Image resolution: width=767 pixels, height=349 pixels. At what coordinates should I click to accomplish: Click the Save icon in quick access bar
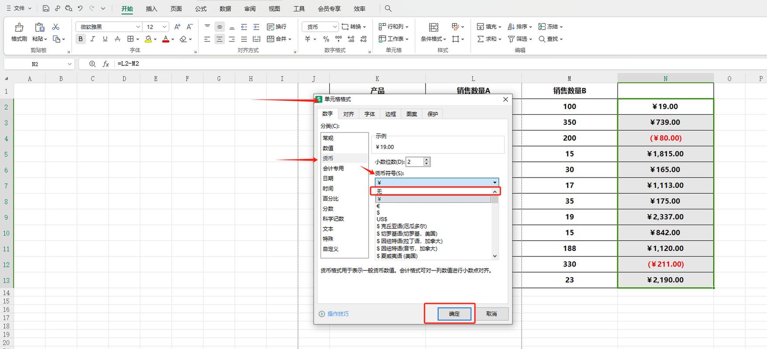coord(46,8)
